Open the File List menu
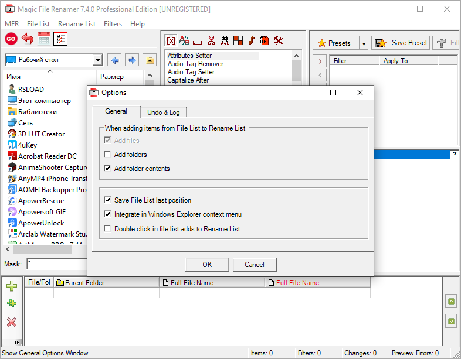 (38, 24)
